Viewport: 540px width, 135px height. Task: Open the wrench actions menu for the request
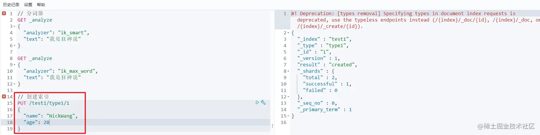pyautogui.click(x=264, y=103)
